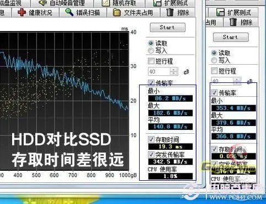The image size is (266, 204).
Task: Decrease short stroke value, left window stepper
Action: tap(174, 74)
